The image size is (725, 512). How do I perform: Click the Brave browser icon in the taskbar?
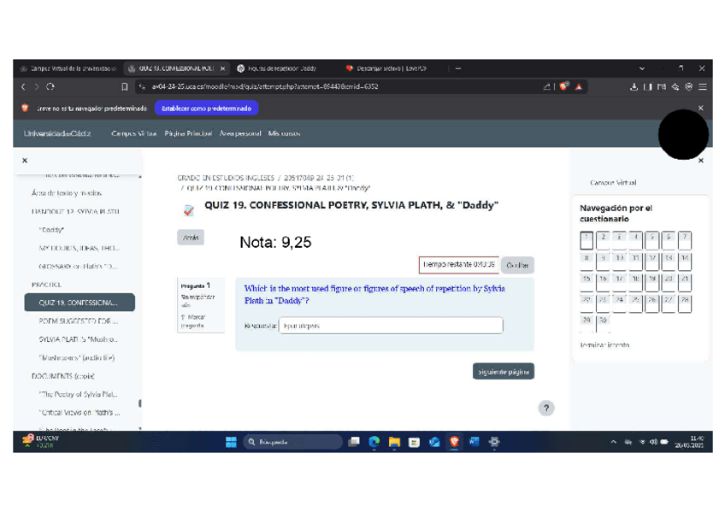(455, 442)
